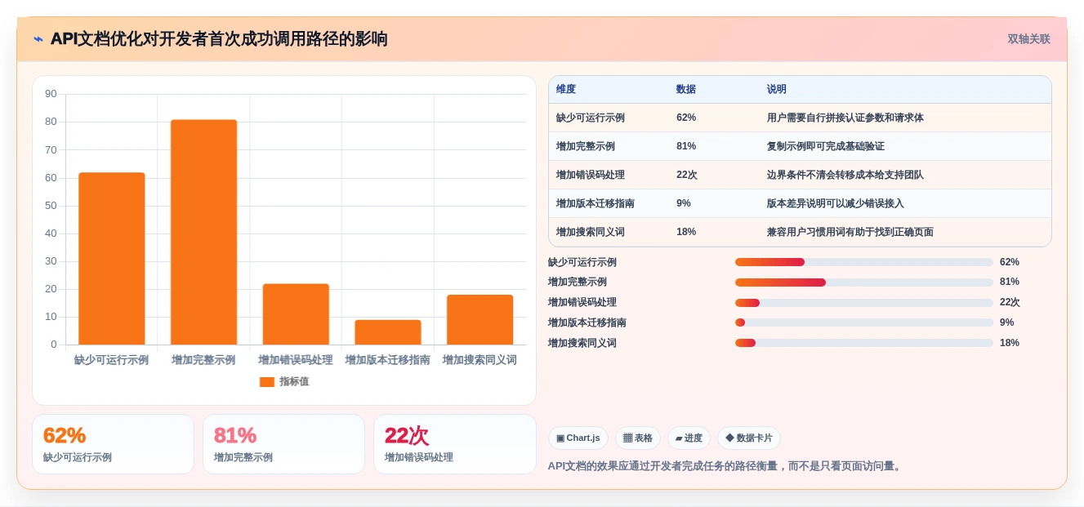The height and width of the screenshot is (507, 1084).
Task: Click the page title about API文档优化
Action: 219,39
